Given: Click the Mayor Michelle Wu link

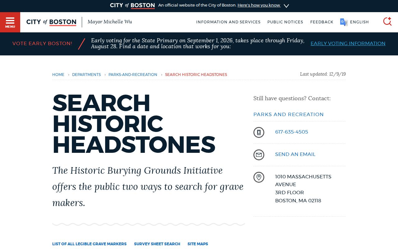Looking at the screenshot, I should tap(110, 22).
